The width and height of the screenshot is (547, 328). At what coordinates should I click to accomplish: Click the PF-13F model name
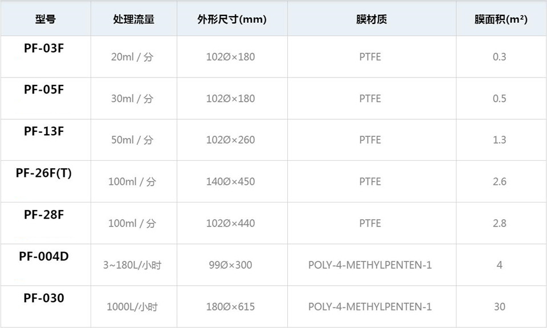coord(44,131)
